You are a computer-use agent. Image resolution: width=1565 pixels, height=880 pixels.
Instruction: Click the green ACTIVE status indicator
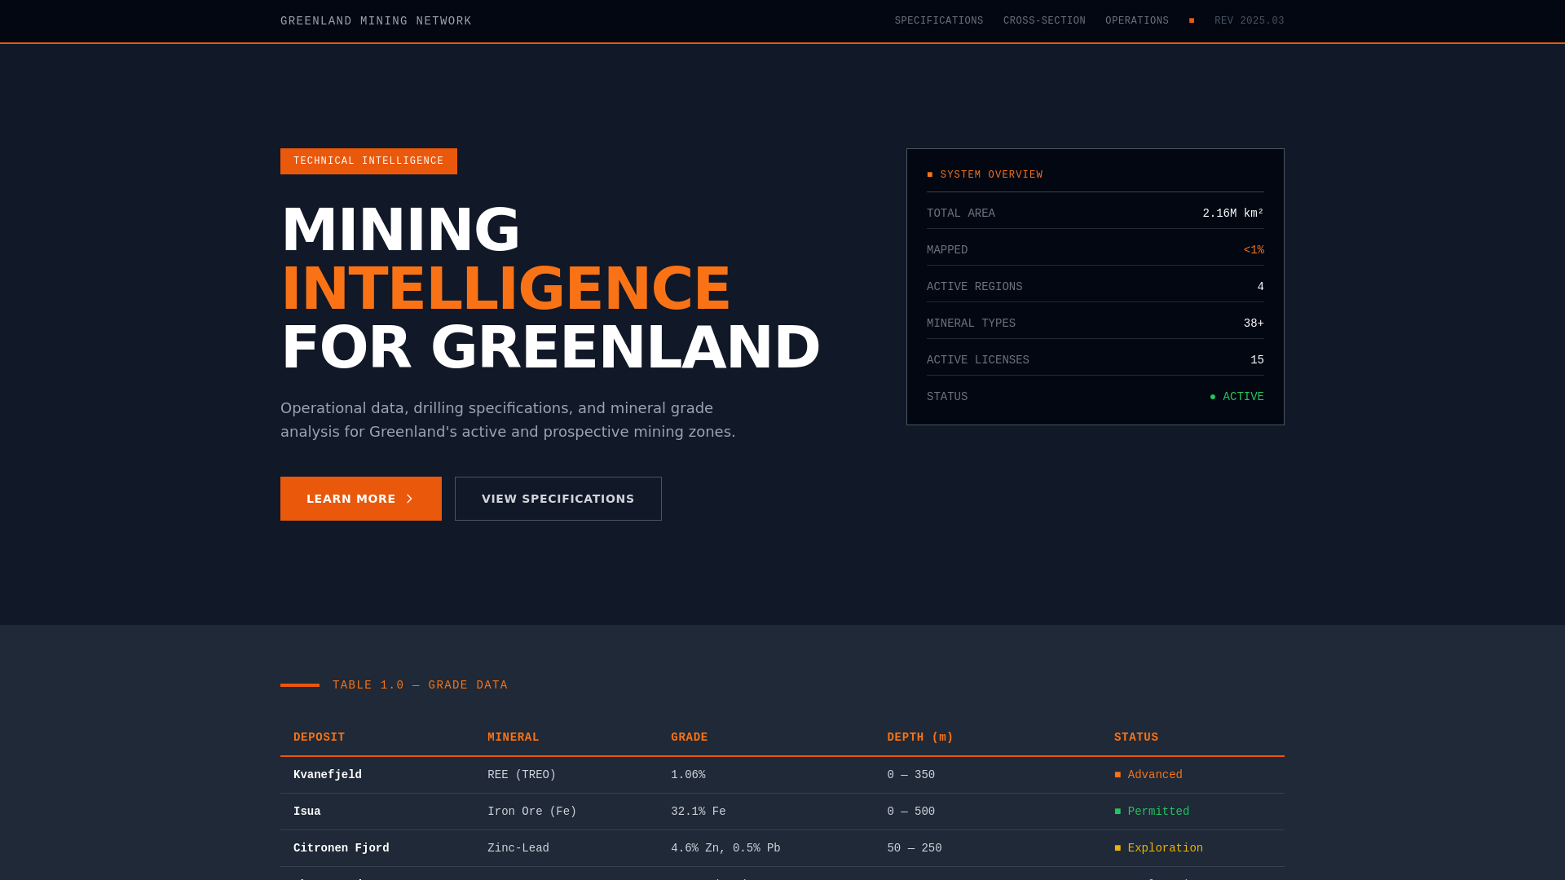point(1237,397)
